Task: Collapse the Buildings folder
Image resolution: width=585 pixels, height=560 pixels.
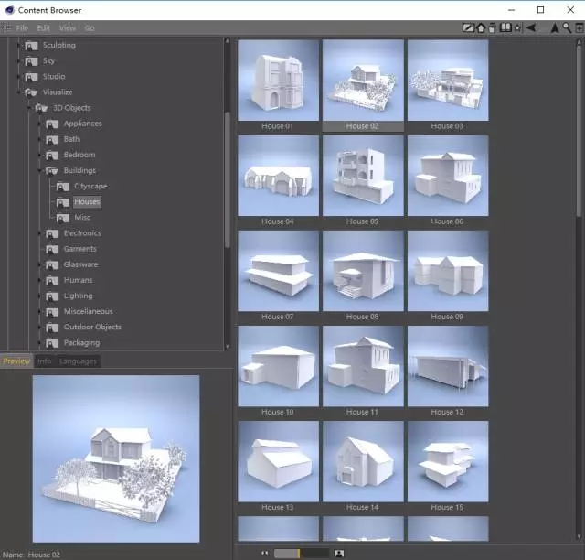Action: pyautogui.click(x=41, y=170)
